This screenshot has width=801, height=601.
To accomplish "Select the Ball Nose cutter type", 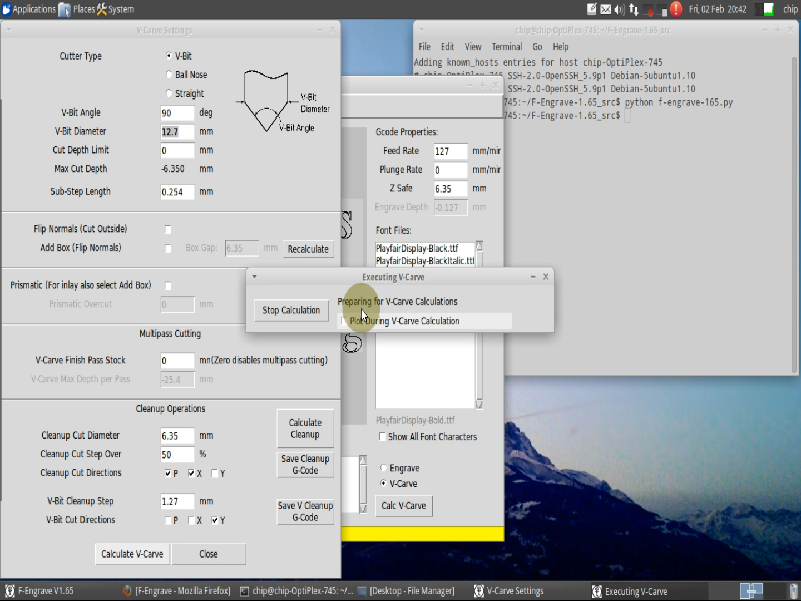I will pos(169,74).
